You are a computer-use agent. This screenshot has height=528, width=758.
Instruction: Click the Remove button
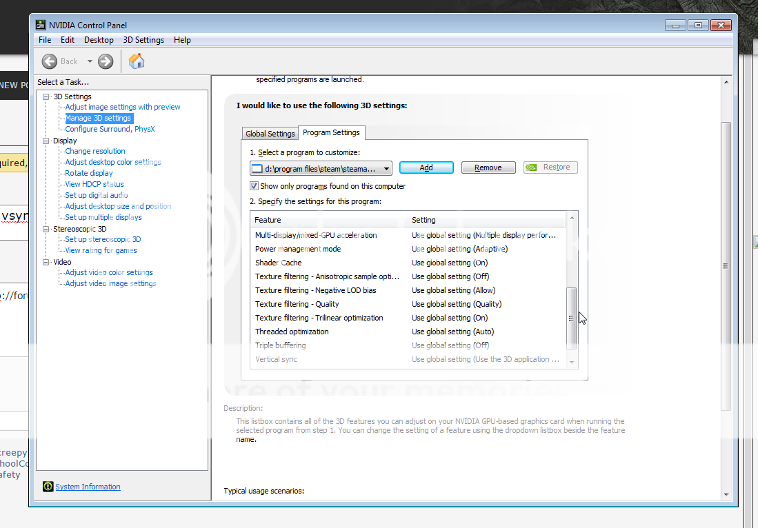click(x=488, y=167)
